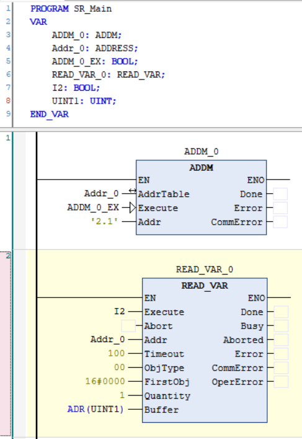Click the END_VAR keyword
This screenshot has width=302, height=439.
[x=49, y=114]
